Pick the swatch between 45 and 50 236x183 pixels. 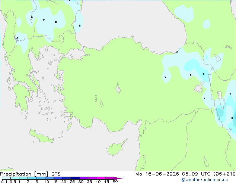109,178
